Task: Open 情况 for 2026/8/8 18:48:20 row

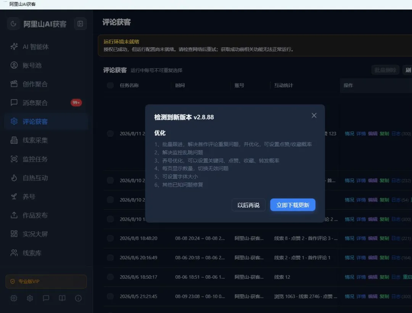Action: tap(349, 238)
